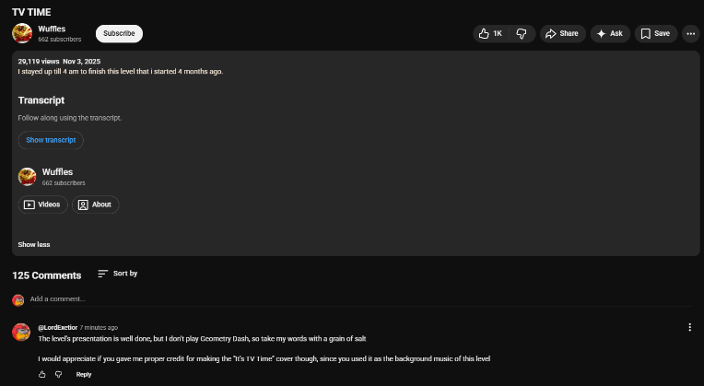This screenshot has width=704, height=386.
Task: Click the Add a comment field
Action: click(360, 298)
